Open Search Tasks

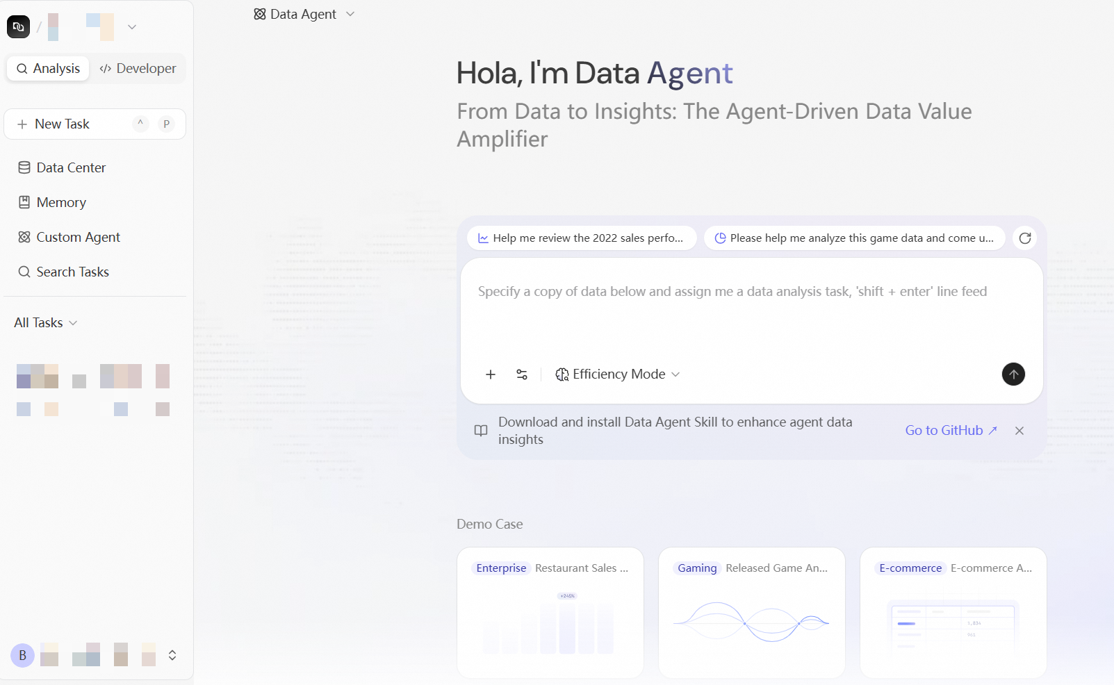[95, 272]
